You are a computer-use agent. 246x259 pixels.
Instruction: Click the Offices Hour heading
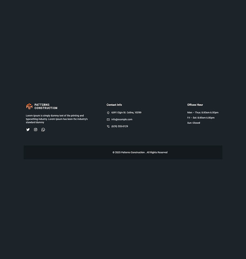(195, 105)
